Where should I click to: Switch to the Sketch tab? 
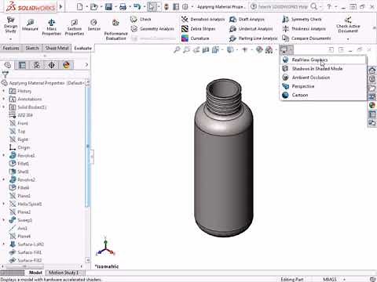tap(32, 48)
